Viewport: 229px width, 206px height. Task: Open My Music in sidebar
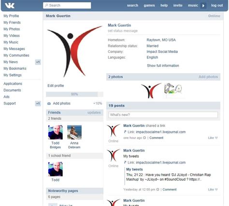[x=11, y=42]
